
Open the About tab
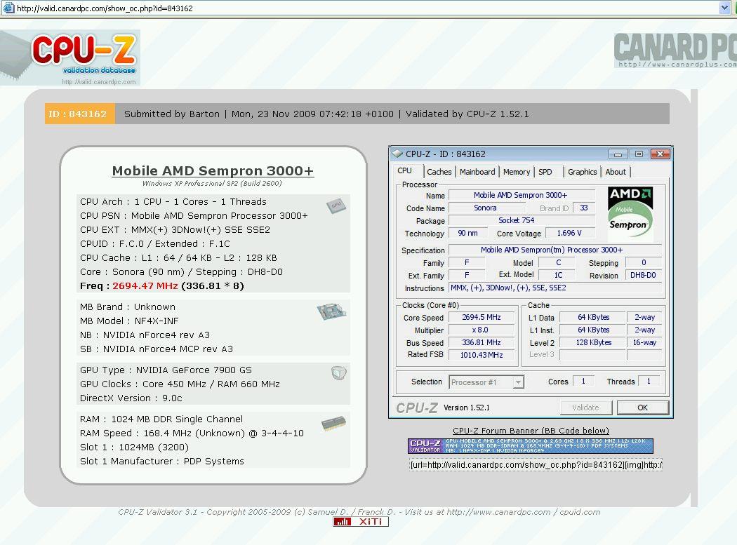tap(616, 172)
